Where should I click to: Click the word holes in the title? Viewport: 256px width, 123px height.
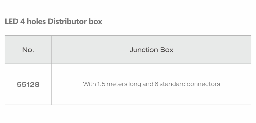click(36, 21)
